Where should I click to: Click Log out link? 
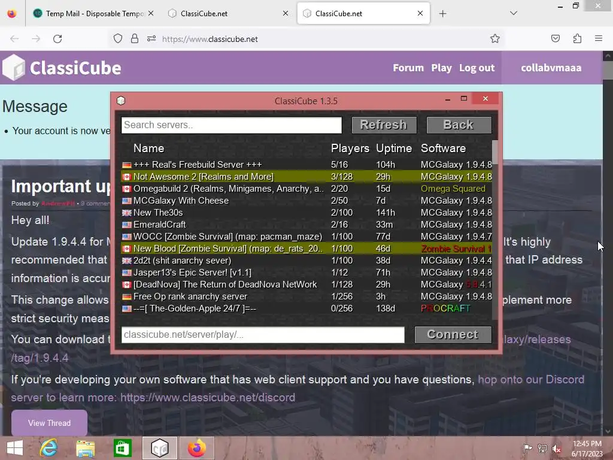(x=477, y=68)
